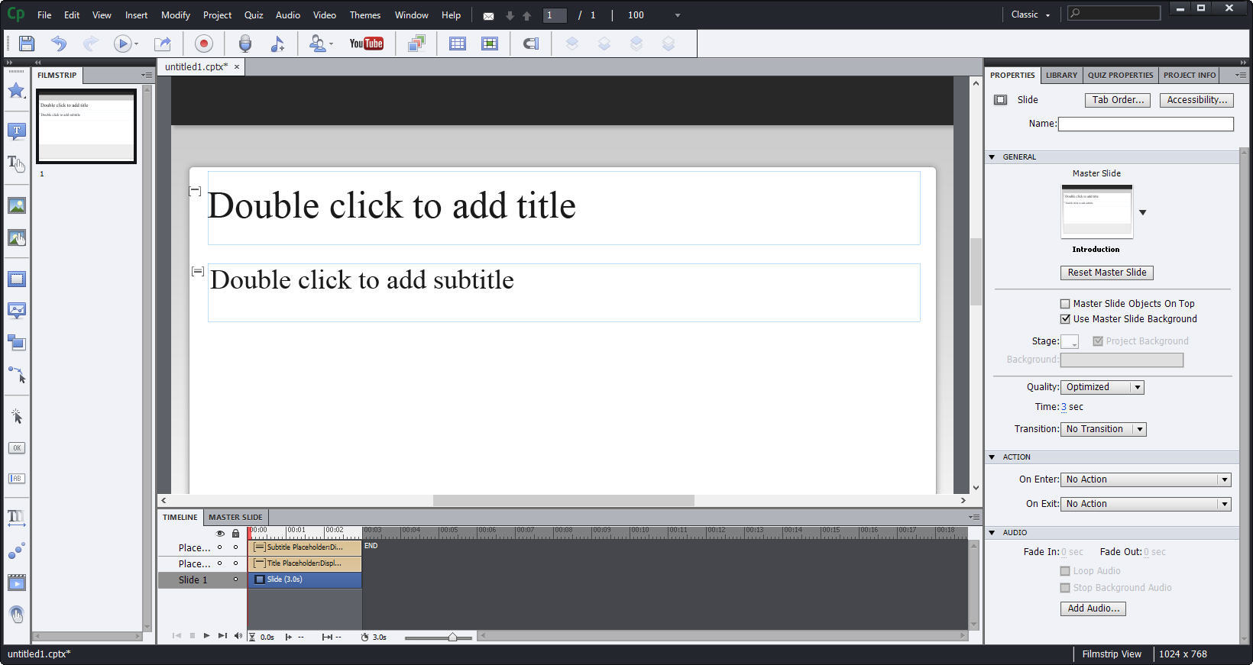Collapse the GENERAL section
Screen dimensions: 1253x665
[x=992, y=157]
